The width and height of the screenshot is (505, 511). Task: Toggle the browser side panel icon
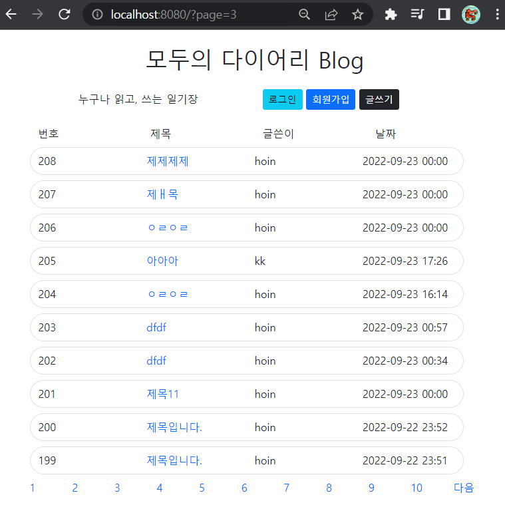444,15
